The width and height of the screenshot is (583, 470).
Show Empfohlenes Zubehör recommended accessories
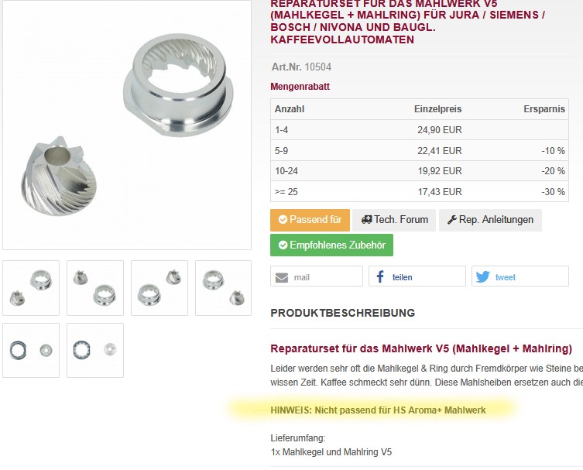(x=331, y=245)
